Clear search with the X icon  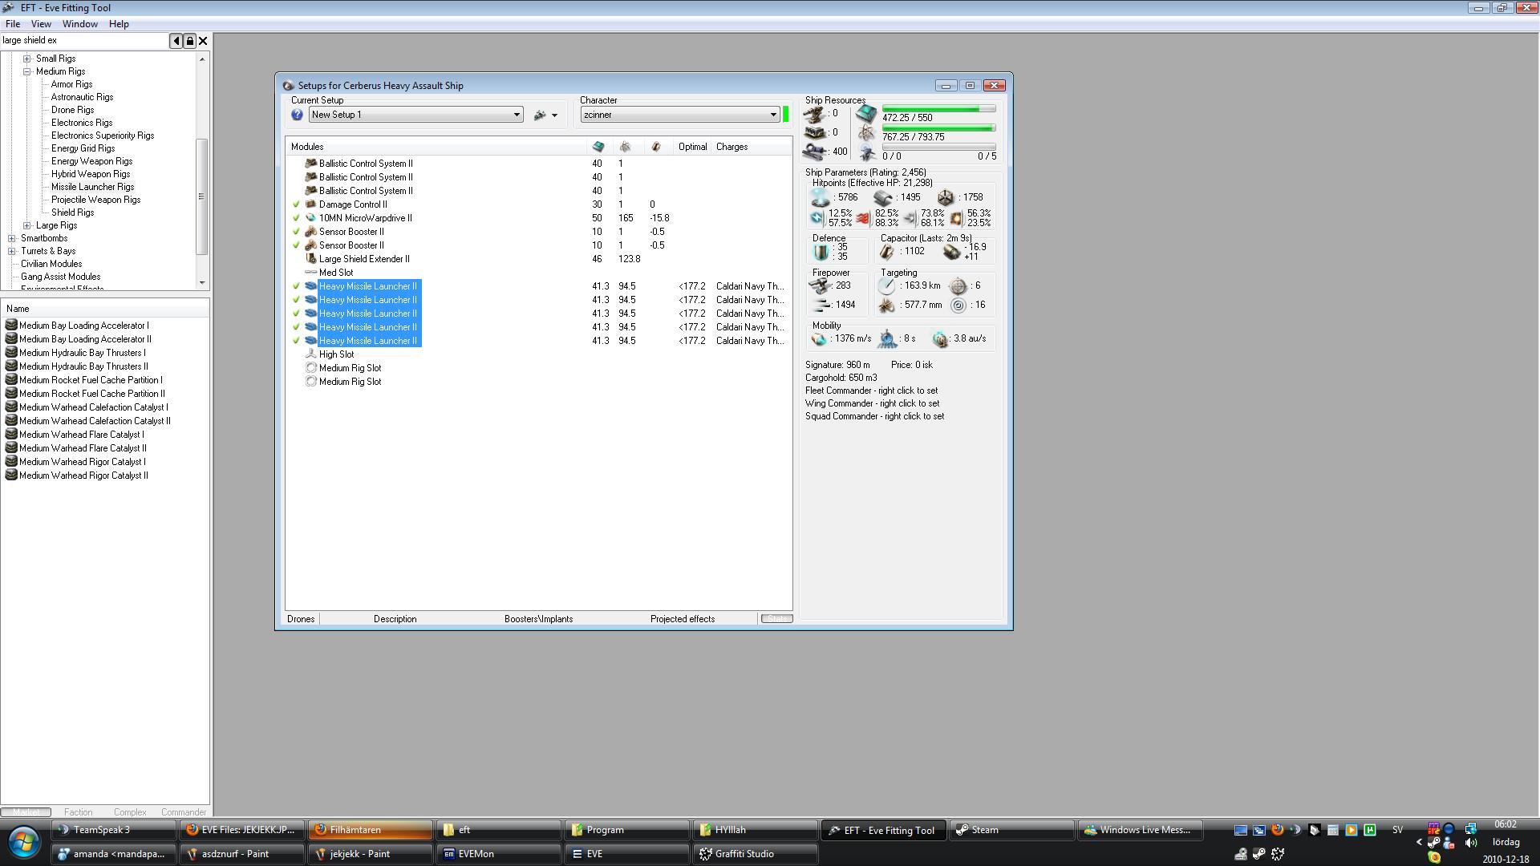[x=203, y=41]
